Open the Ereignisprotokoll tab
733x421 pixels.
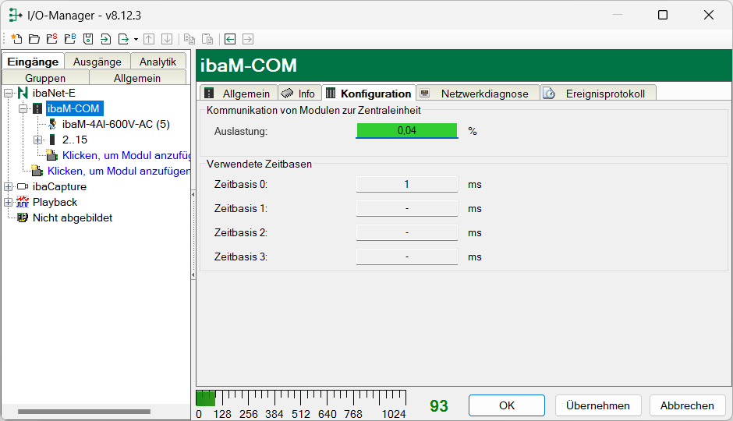click(x=598, y=93)
